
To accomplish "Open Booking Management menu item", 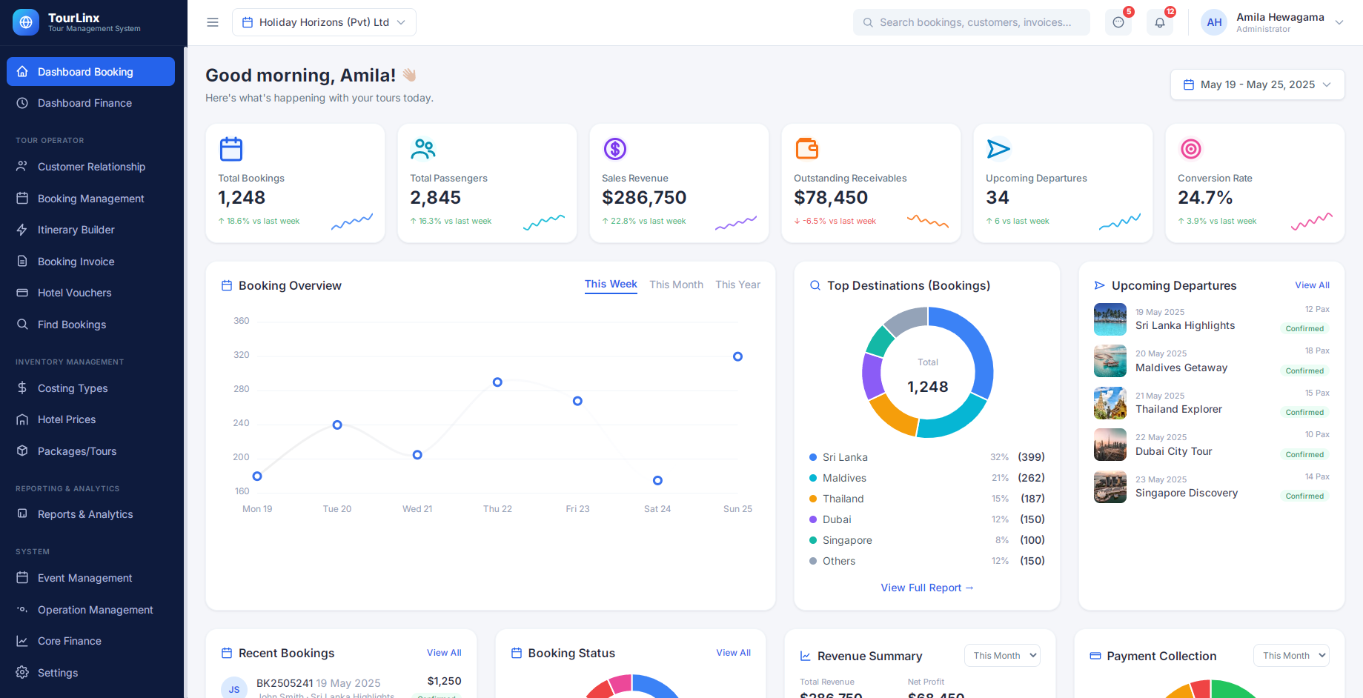I will click(x=90, y=199).
